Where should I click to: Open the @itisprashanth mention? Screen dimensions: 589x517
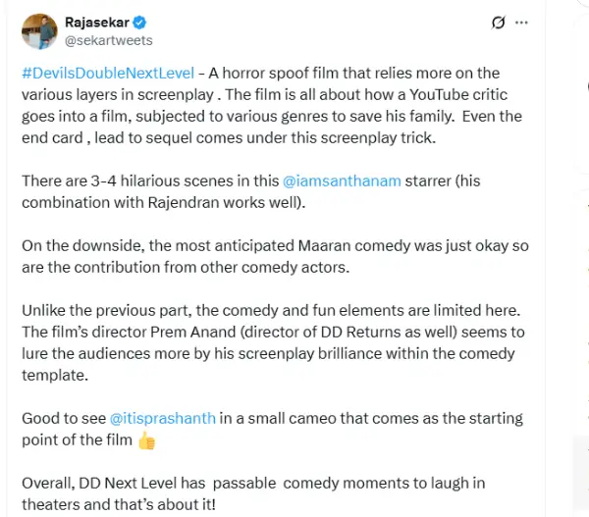click(x=163, y=418)
